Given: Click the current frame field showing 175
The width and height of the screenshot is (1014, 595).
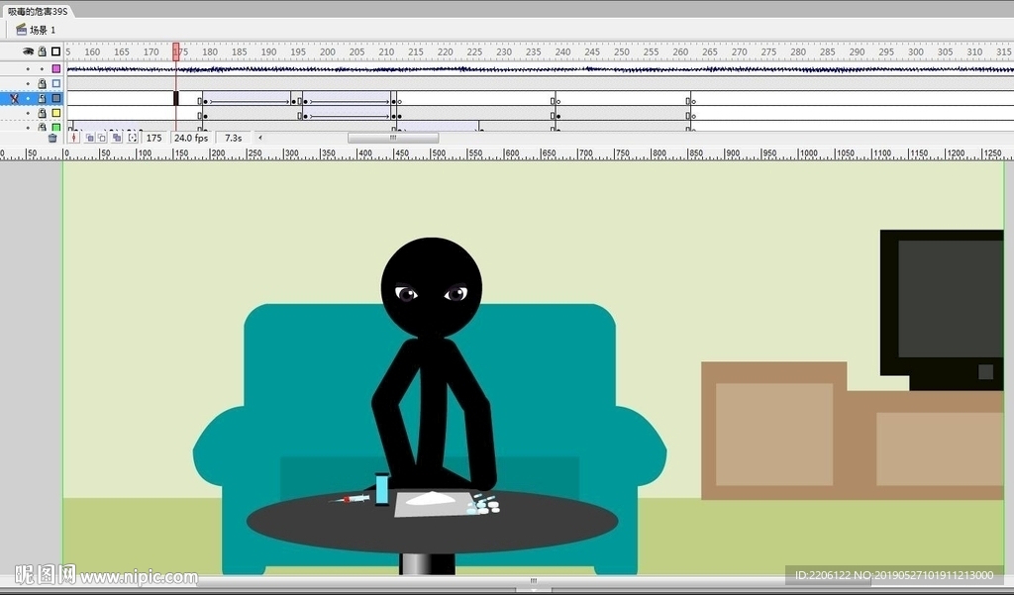Looking at the screenshot, I should (153, 138).
